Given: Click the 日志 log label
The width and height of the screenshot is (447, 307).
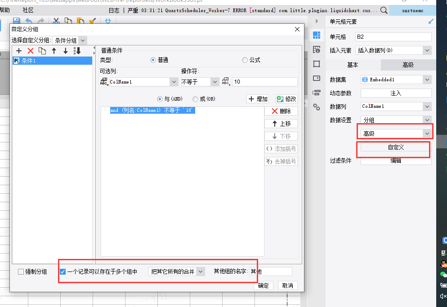Looking at the screenshot, I should pos(114,10).
